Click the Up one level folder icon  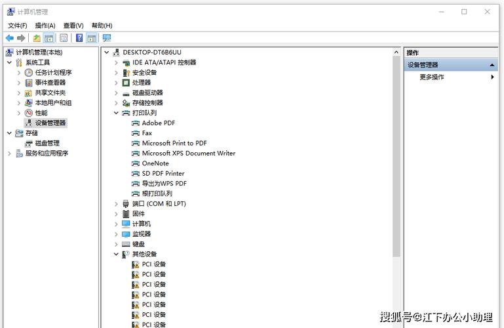coord(37,38)
